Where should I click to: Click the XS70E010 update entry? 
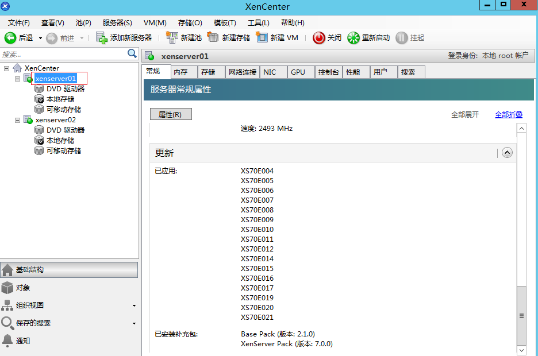tap(257, 230)
